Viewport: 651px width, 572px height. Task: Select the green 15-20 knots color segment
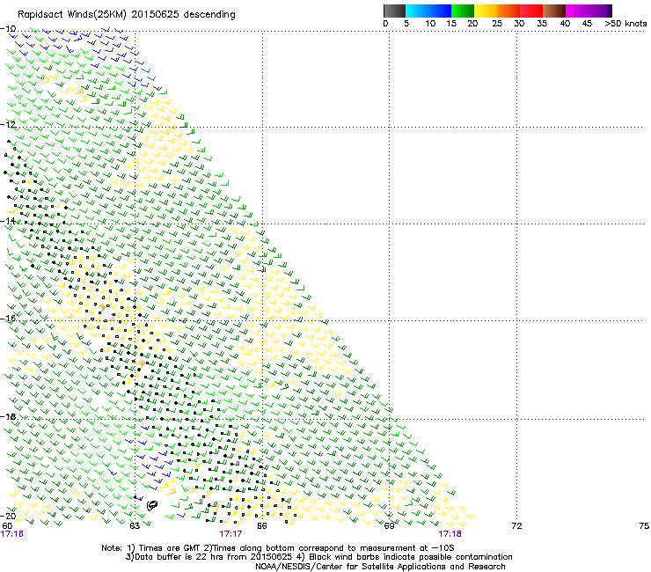[463, 11]
